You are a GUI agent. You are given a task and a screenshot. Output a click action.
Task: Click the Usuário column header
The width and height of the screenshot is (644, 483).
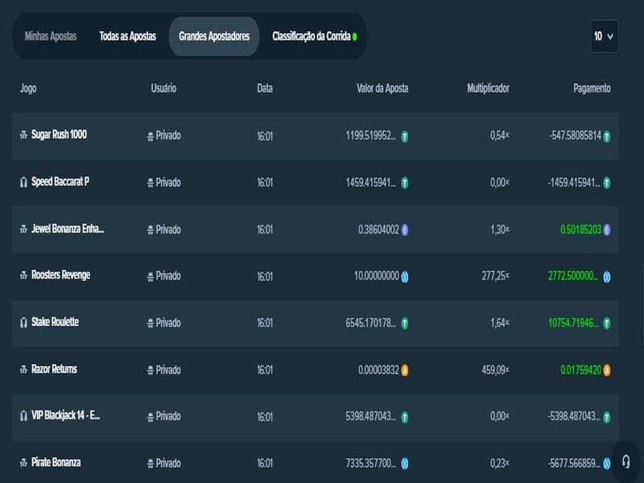[163, 88]
